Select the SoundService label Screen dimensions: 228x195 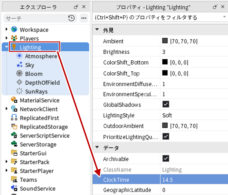pos(38,189)
